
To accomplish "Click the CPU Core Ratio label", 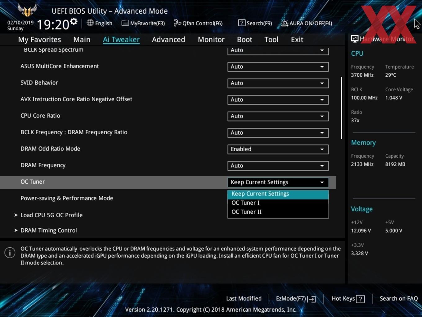I will [40, 116].
